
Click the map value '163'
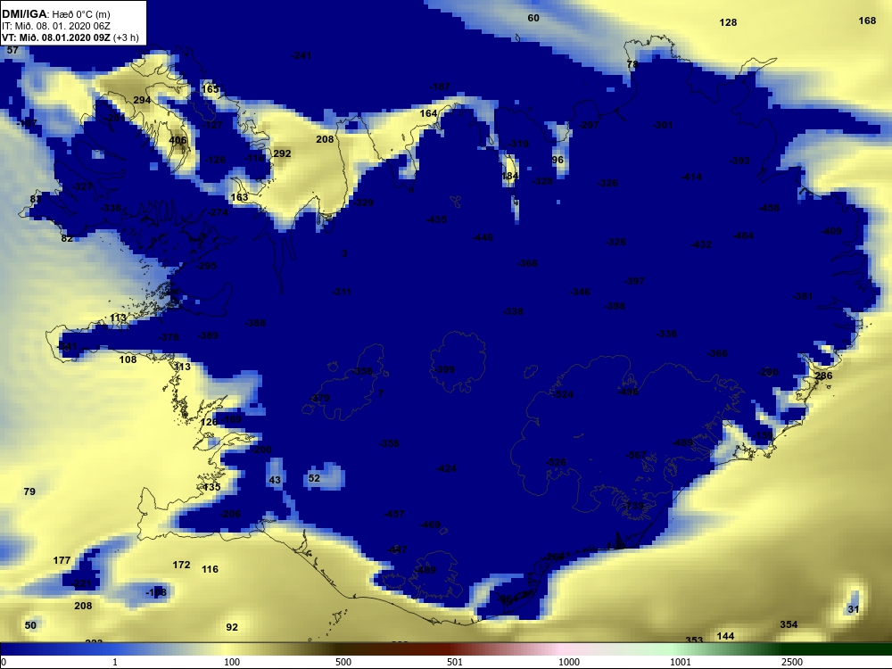pyautogui.click(x=239, y=197)
